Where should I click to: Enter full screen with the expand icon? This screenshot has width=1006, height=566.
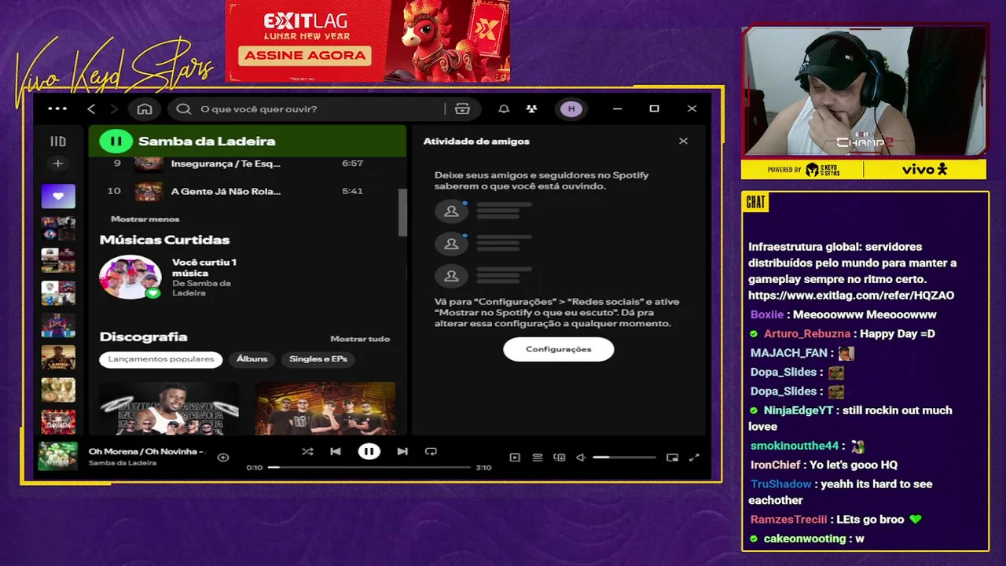(694, 458)
